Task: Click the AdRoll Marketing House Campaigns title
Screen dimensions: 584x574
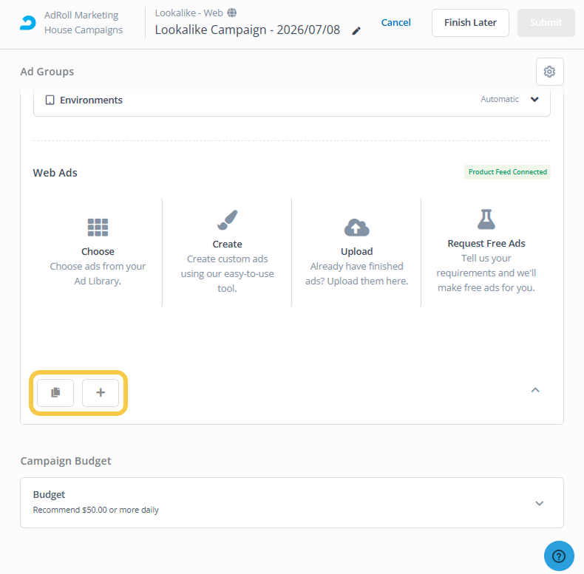Action: point(83,23)
